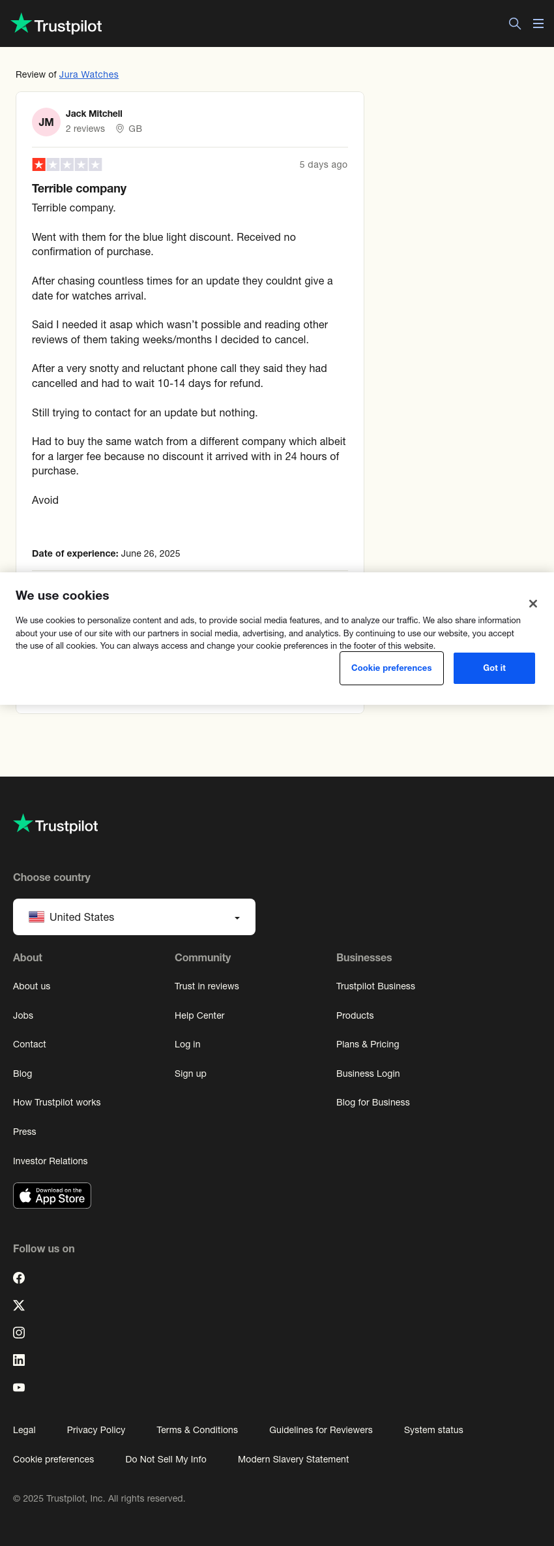This screenshot has height=1546, width=554.
Task: Open Trust in reviews link
Action: tap(207, 986)
